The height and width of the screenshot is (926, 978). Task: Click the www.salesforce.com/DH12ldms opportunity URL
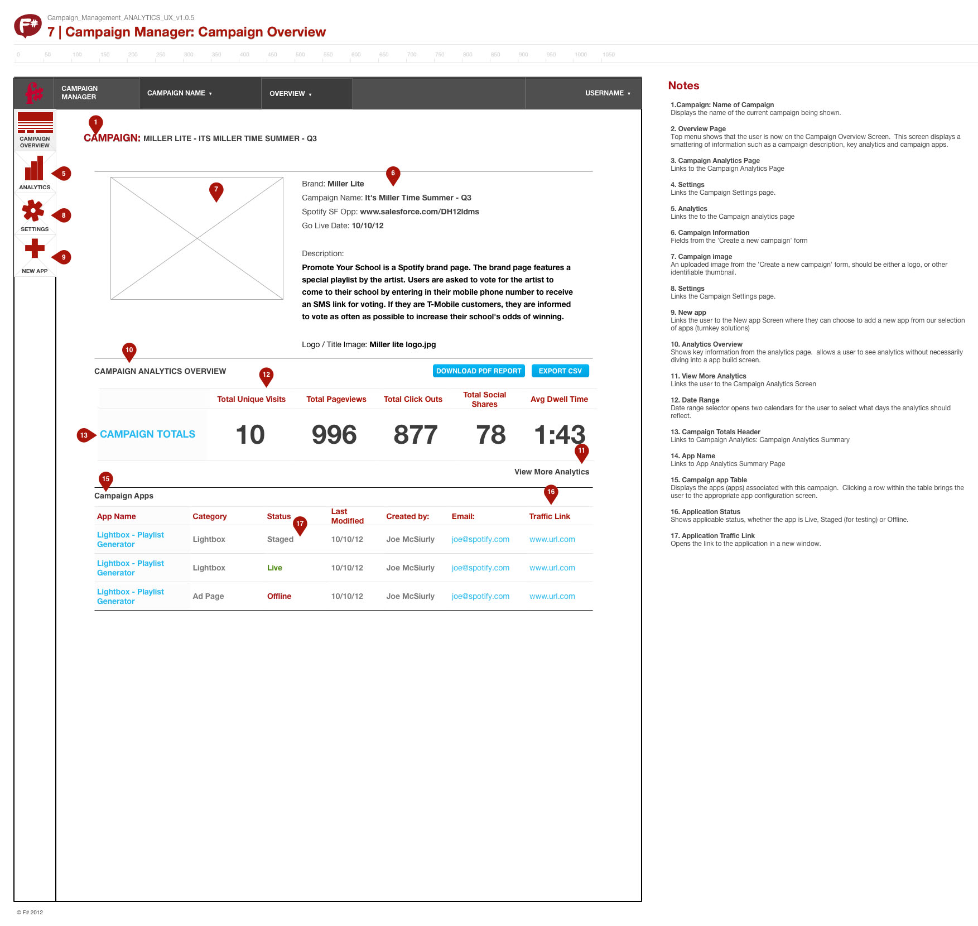pyautogui.click(x=420, y=212)
